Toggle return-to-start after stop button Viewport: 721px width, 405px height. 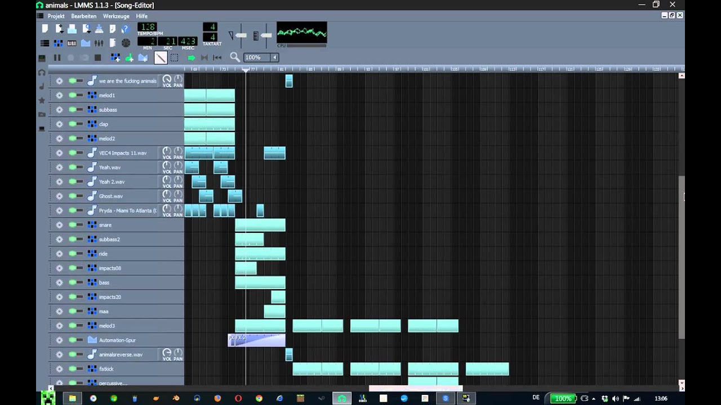(x=217, y=57)
